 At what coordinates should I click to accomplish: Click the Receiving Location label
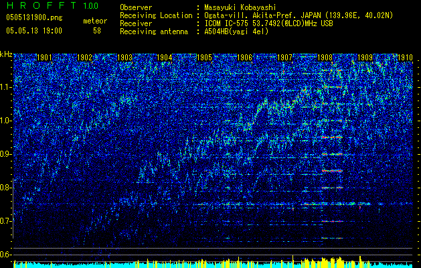click(x=156, y=15)
